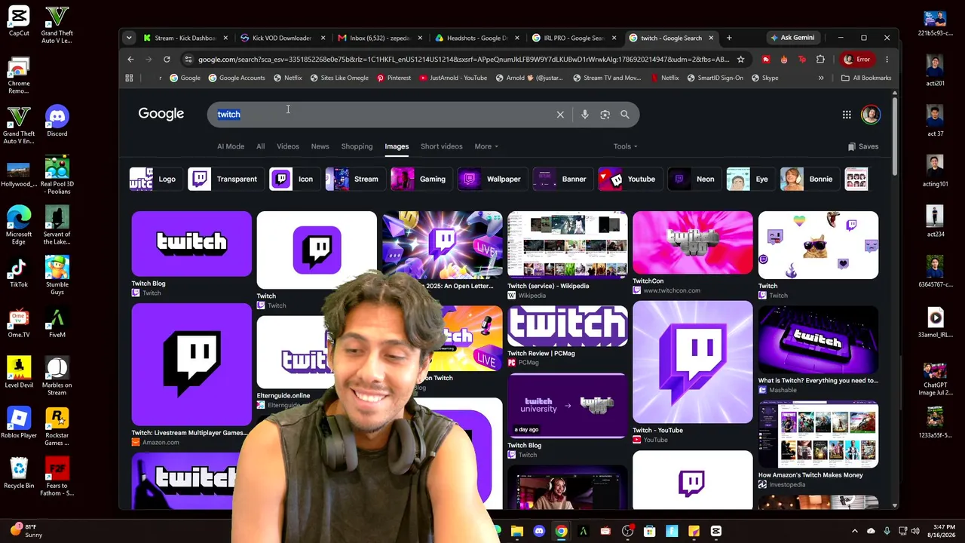Open the AI Mode search tab
965x543 pixels.
[231, 146]
